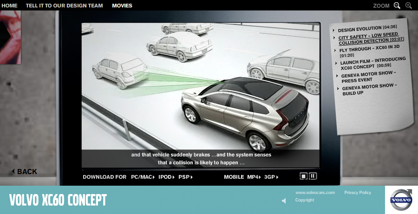Download video for PSP
The image size is (418, 214).
click(185, 177)
